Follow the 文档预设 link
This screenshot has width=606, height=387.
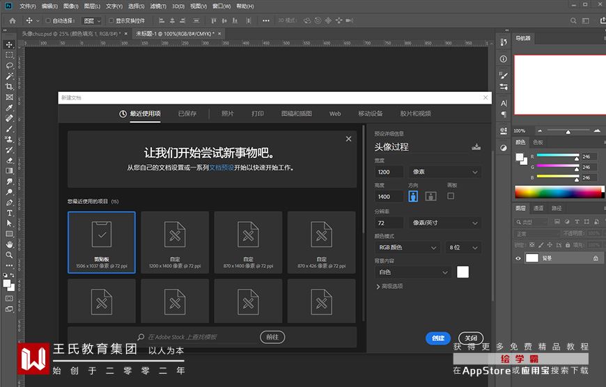[222, 168]
